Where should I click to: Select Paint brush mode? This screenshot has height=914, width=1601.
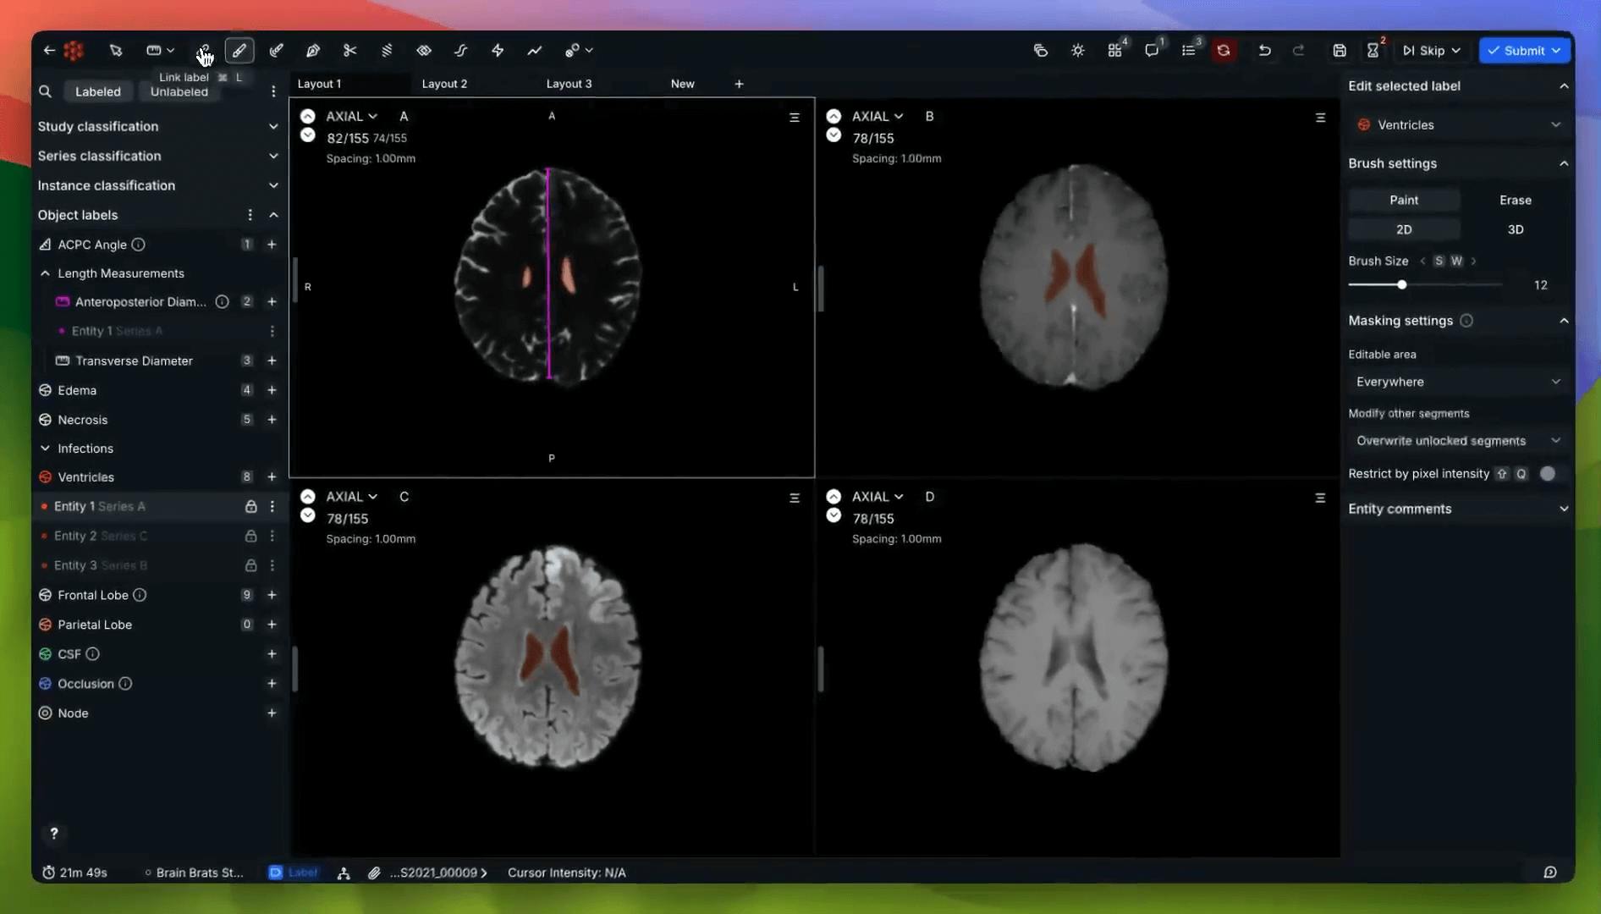pos(1404,200)
